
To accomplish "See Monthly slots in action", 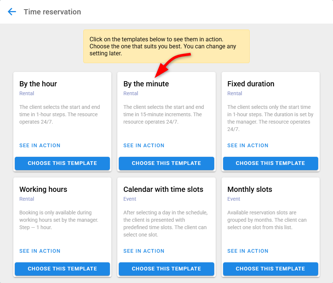I will [x=248, y=251].
